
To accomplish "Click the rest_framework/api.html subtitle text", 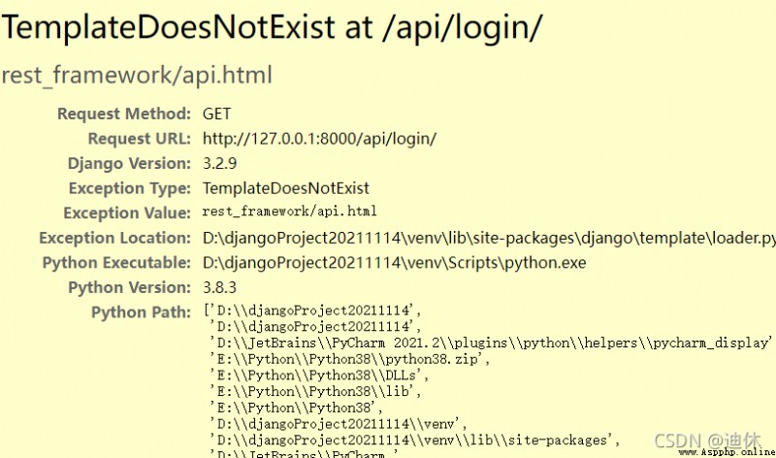I will [x=137, y=76].
